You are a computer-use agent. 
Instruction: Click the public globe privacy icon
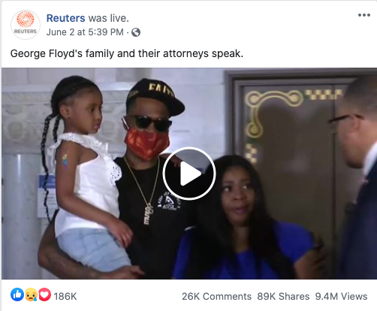[136, 32]
